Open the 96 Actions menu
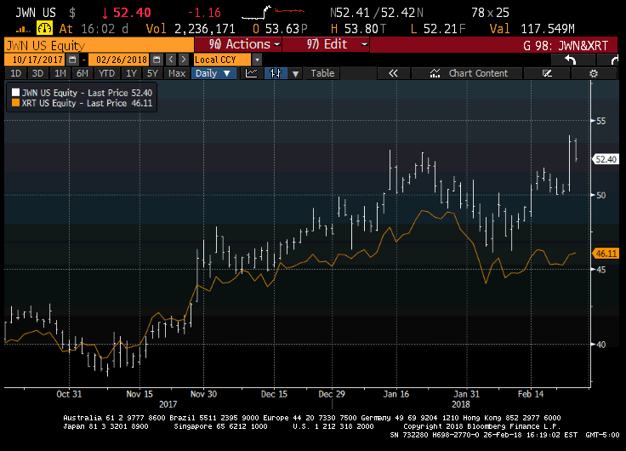Viewport: 626px width, 451px height. coord(238,44)
